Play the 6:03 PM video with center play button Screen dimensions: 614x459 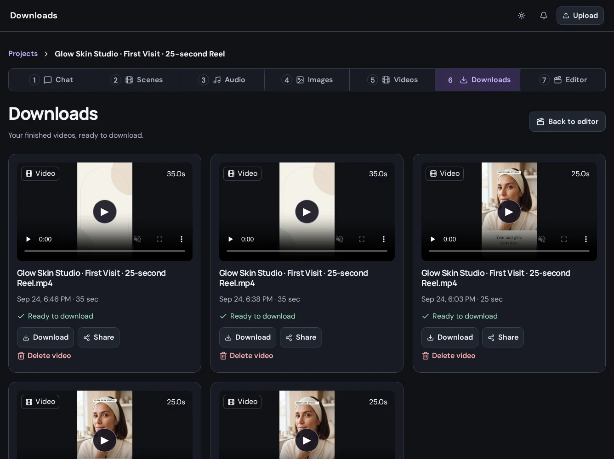click(x=509, y=212)
